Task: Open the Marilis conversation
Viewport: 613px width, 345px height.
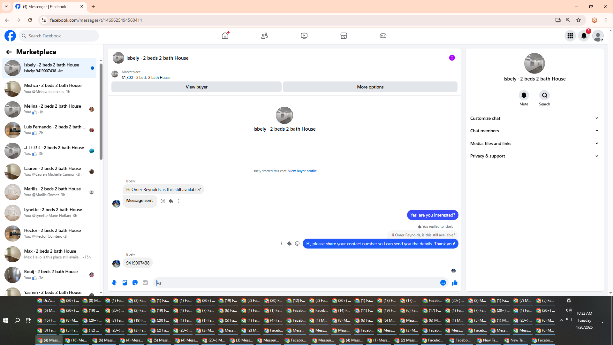Action: coord(49,192)
